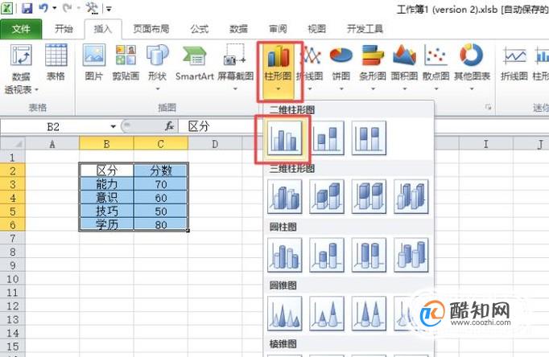Select all cells via corner button
The image size is (549, 357).
point(13,144)
